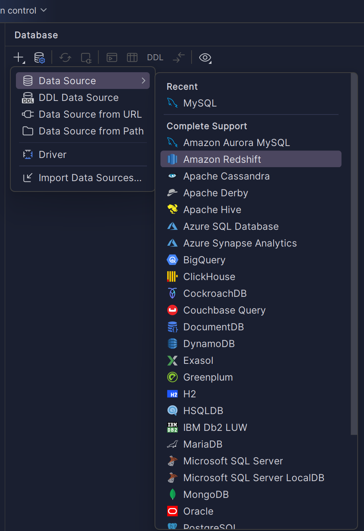
Task: Choose Data Source from Path
Action: (83, 131)
